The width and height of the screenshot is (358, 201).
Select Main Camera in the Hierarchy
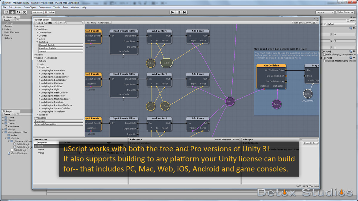[x=11, y=32]
